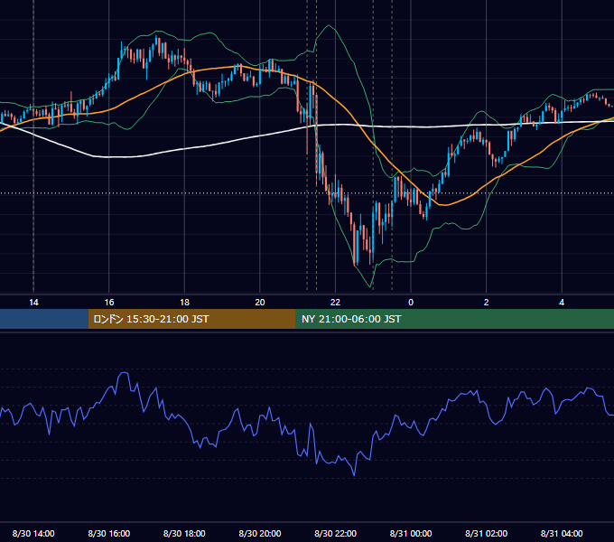
Task: Click the 20 hour axis label
Action: (x=260, y=303)
